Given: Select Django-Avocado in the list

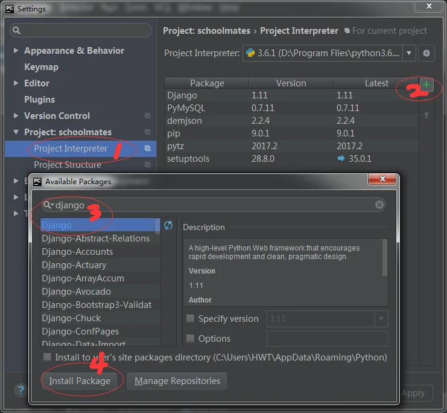Looking at the screenshot, I should click(100, 292).
